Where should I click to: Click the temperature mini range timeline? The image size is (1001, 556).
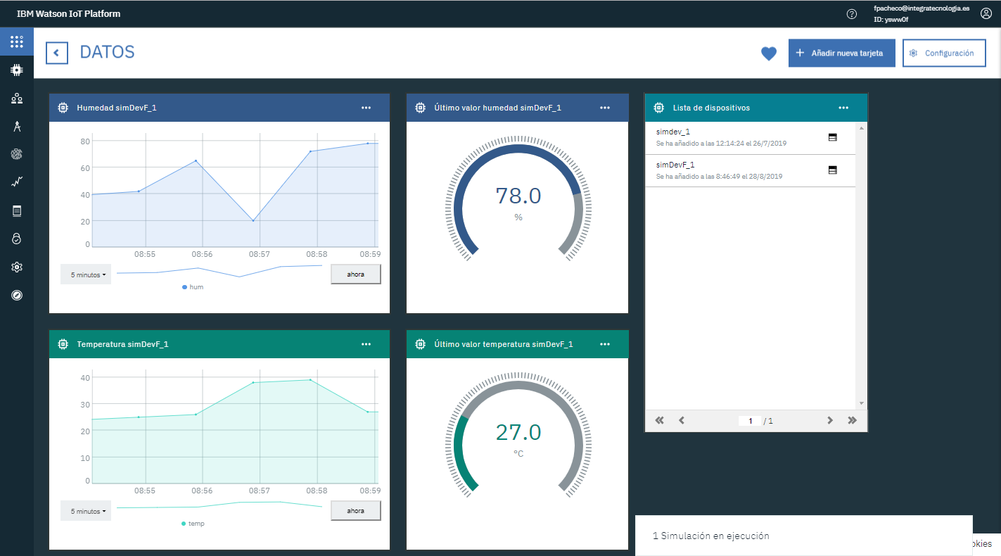coord(219,505)
